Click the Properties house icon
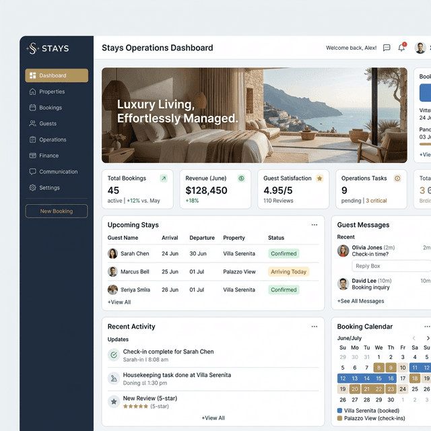This screenshot has height=431, width=431. [33, 92]
